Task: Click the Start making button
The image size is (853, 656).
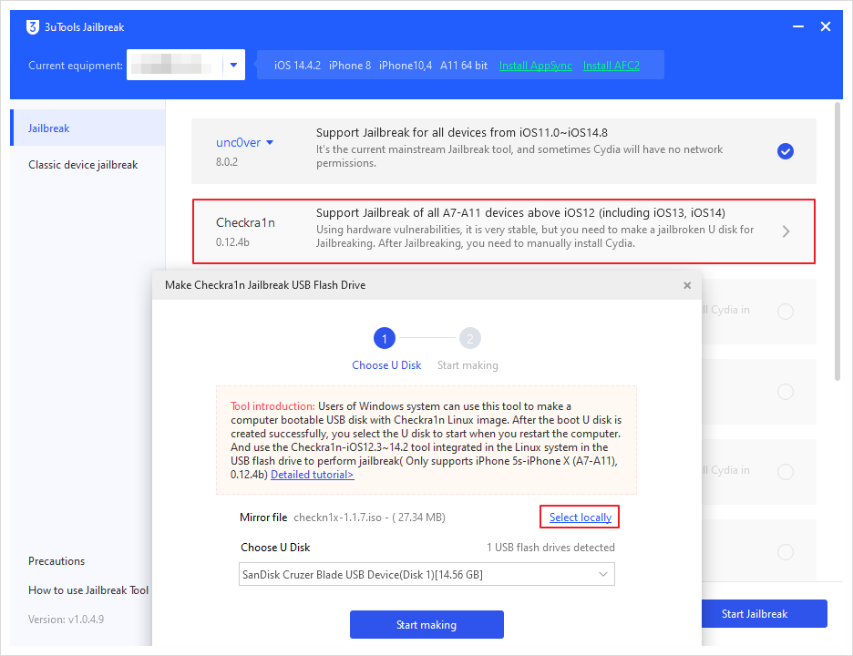Action: pyautogui.click(x=426, y=624)
